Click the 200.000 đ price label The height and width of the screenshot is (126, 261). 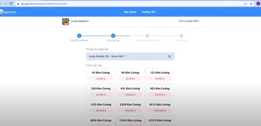click(x=160, y=95)
